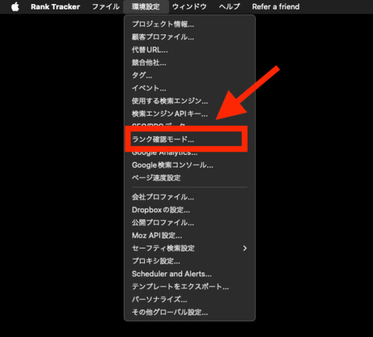Select その他グローバル設定... at menu bottom

(x=190, y=312)
